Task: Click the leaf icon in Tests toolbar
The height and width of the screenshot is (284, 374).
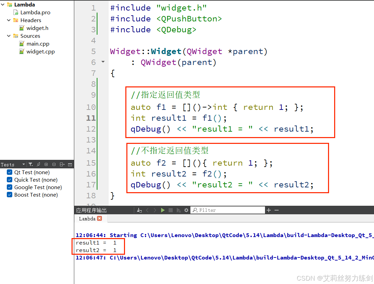Action: tap(38, 164)
